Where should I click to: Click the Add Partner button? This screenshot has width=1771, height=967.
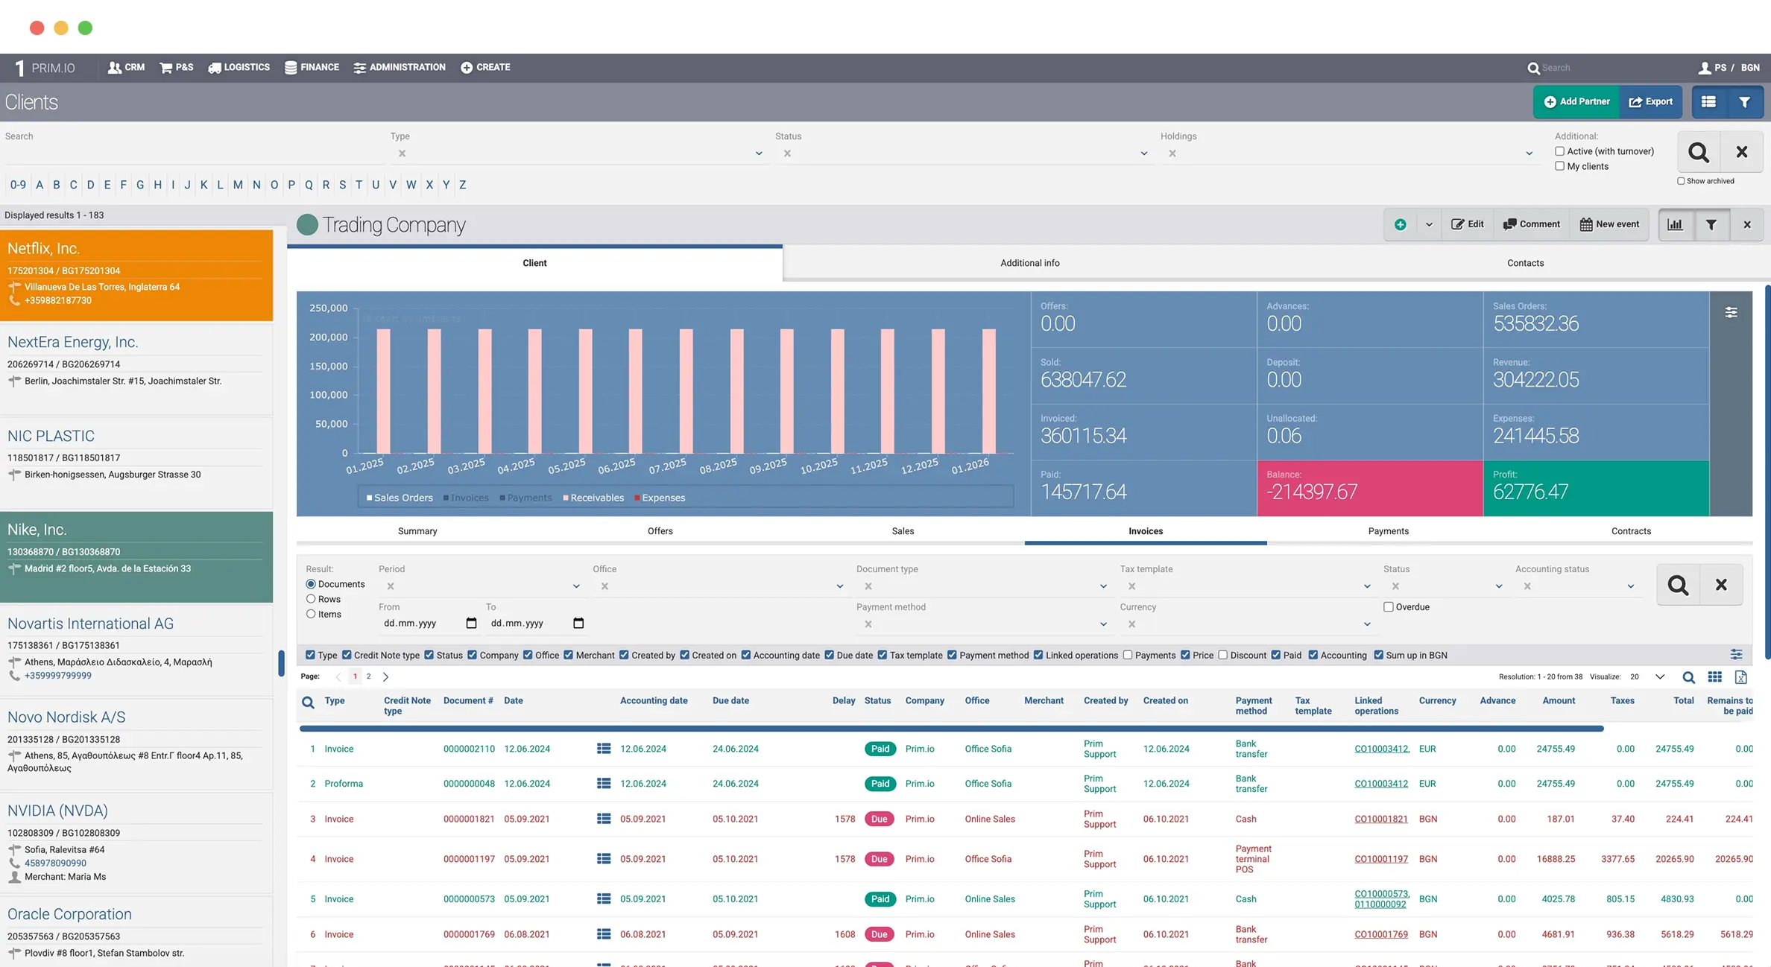point(1576,102)
